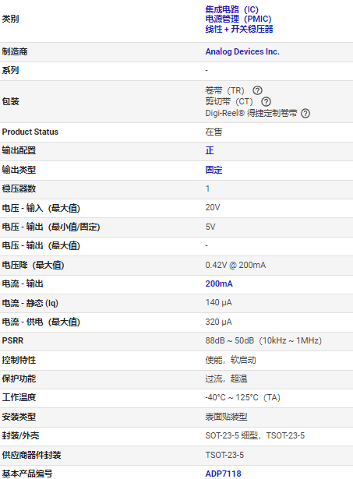Image resolution: width=353 pixels, height=479 pixels.
Task: Select the TSOT-23-5 supplier device package value
Action: pyautogui.click(x=224, y=455)
